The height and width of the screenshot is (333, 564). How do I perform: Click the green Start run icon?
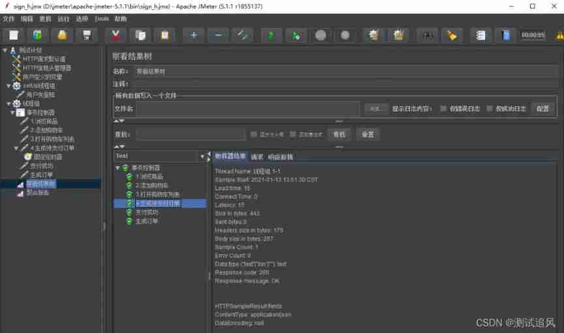(271, 35)
